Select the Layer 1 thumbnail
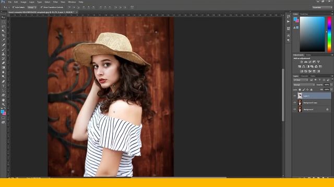This screenshot has height=187, width=334. point(300,96)
